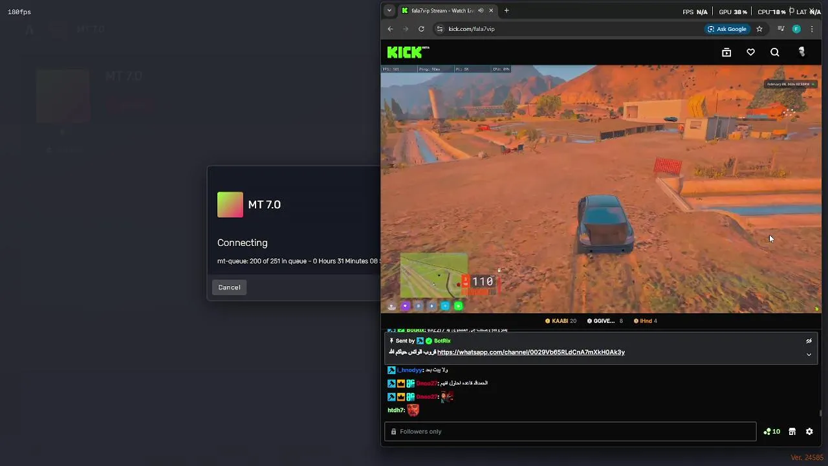
Task: Close the fala7vip Stream tab
Action: [x=491, y=10]
